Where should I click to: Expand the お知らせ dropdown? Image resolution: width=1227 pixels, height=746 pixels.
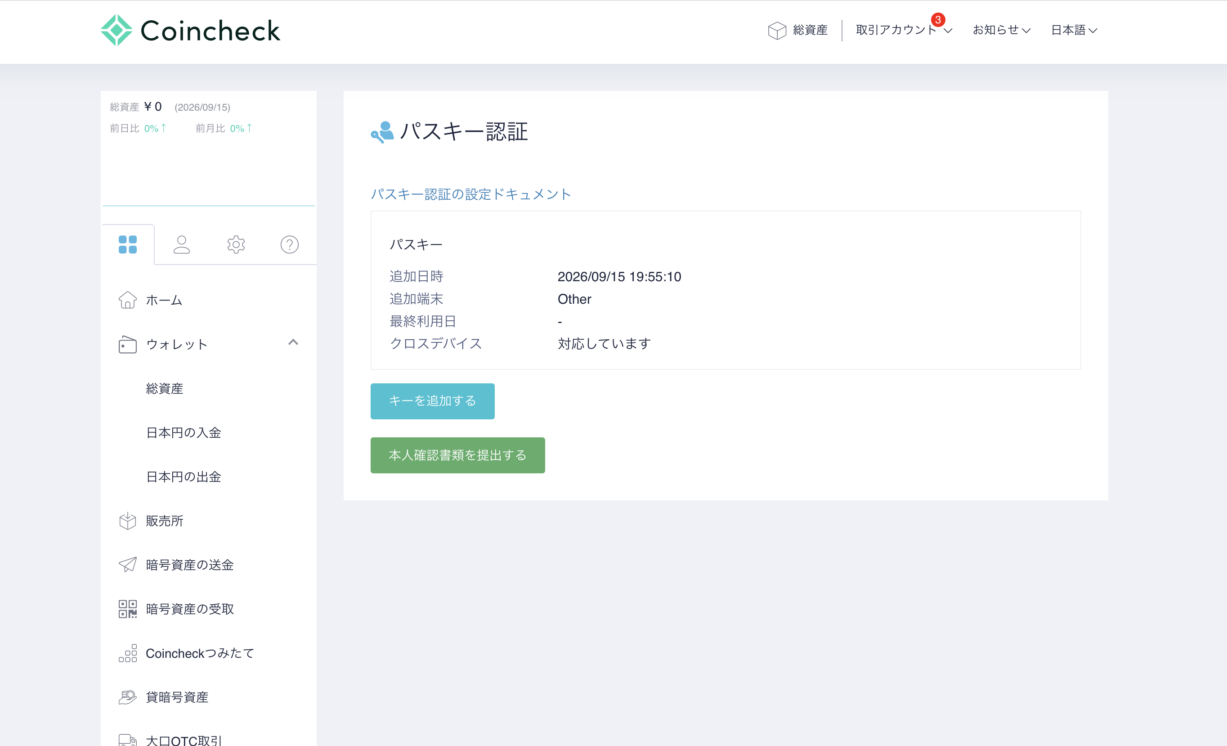point(1001,30)
